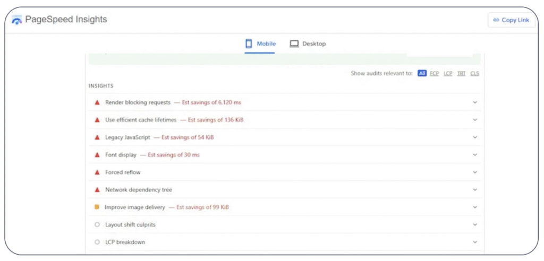Filter audits by LCP
This screenshot has width=544, height=261.
pyautogui.click(x=448, y=74)
